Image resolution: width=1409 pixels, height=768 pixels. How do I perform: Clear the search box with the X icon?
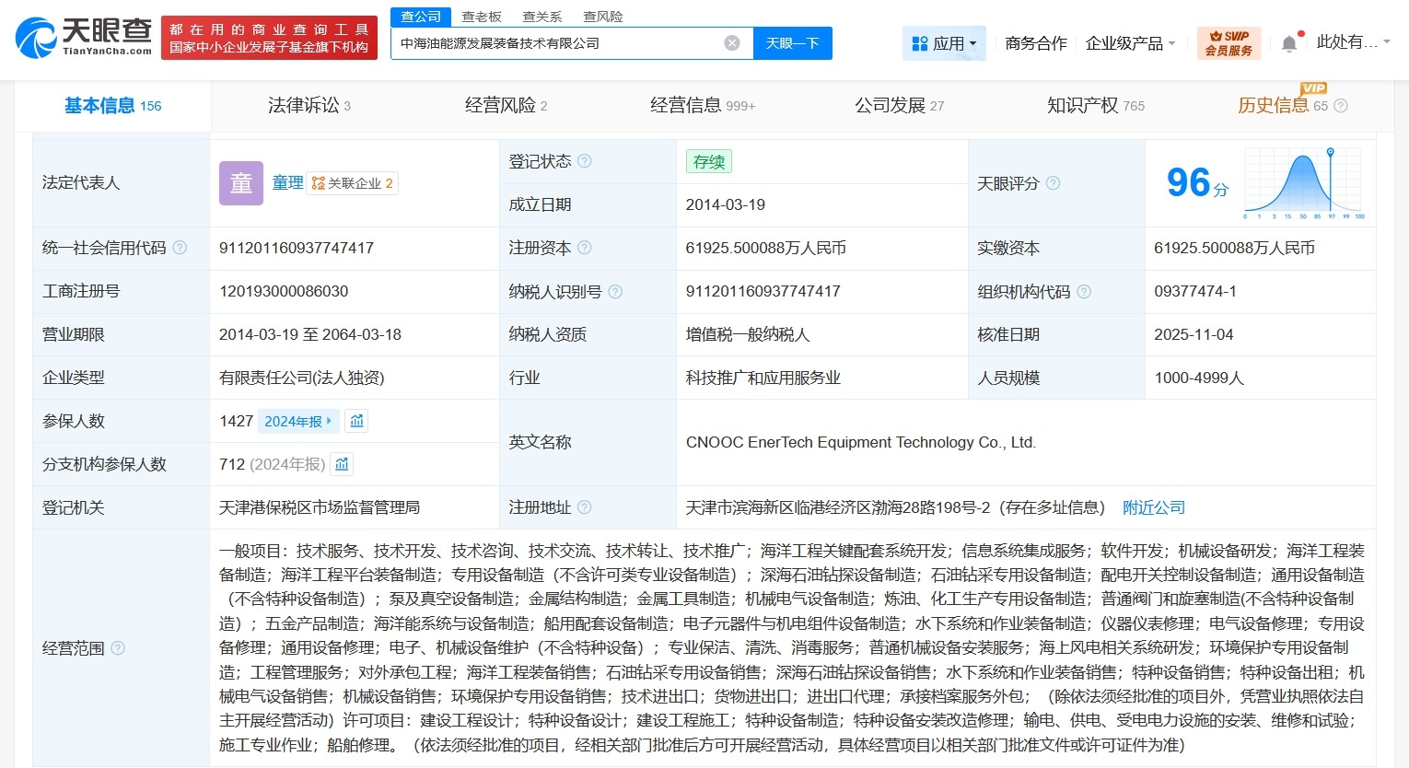(731, 42)
